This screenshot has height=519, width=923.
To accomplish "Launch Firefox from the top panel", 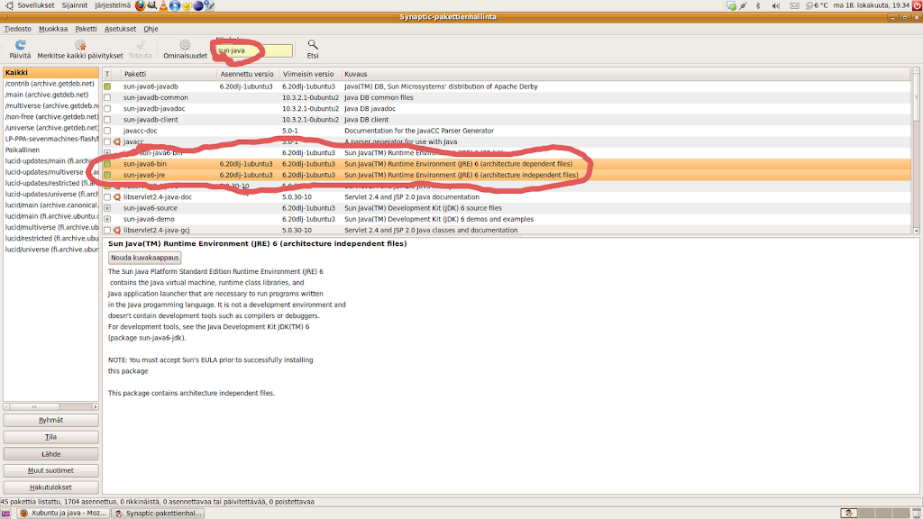I will [x=140, y=6].
